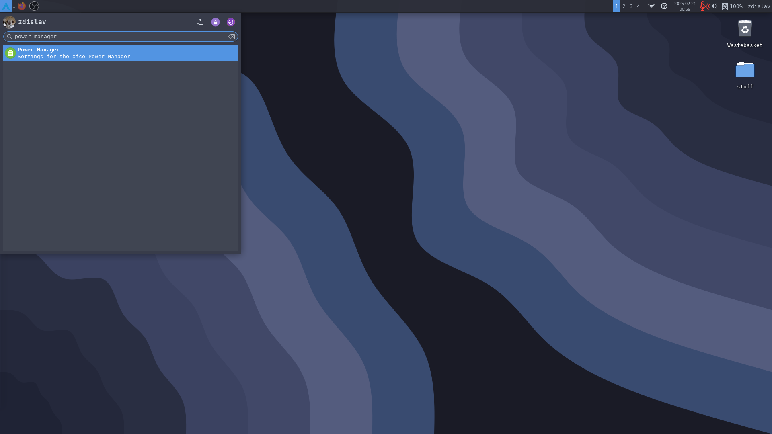
Task: Click the battery 100% indicator
Action: (732, 6)
